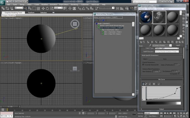The width and height of the screenshot is (190, 118).
Task: Click Sample Type sphere icon in Material Editor side bar
Action: coord(184,12)
